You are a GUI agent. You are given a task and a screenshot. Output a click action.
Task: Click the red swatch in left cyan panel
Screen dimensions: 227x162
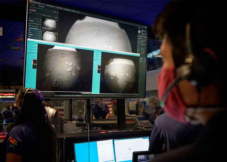pos(34,62)
